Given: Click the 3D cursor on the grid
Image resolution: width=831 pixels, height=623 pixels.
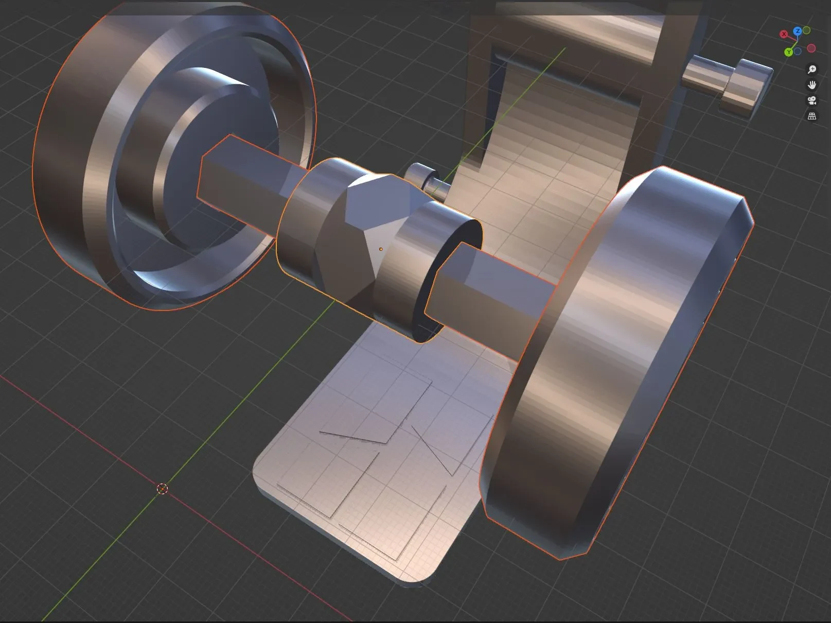Looking at the screenshot, I should (162, 489).
